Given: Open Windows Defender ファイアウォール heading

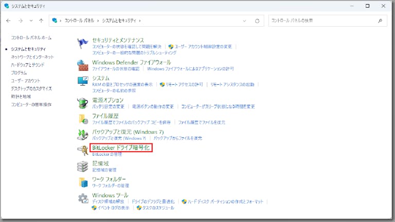Looking at the screenshot, I should tap(132, 62).
